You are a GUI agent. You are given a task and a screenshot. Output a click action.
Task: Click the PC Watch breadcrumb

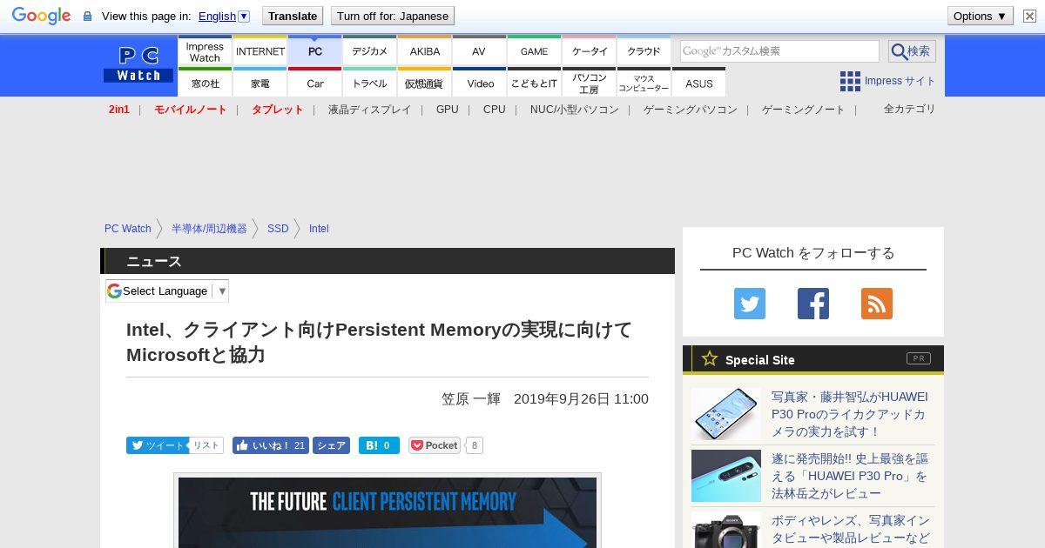tap(128, 229)
